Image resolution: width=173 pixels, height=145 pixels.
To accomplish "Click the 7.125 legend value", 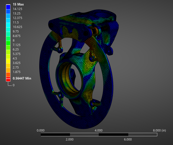I will pyautogui.click(x=16, y=45).
